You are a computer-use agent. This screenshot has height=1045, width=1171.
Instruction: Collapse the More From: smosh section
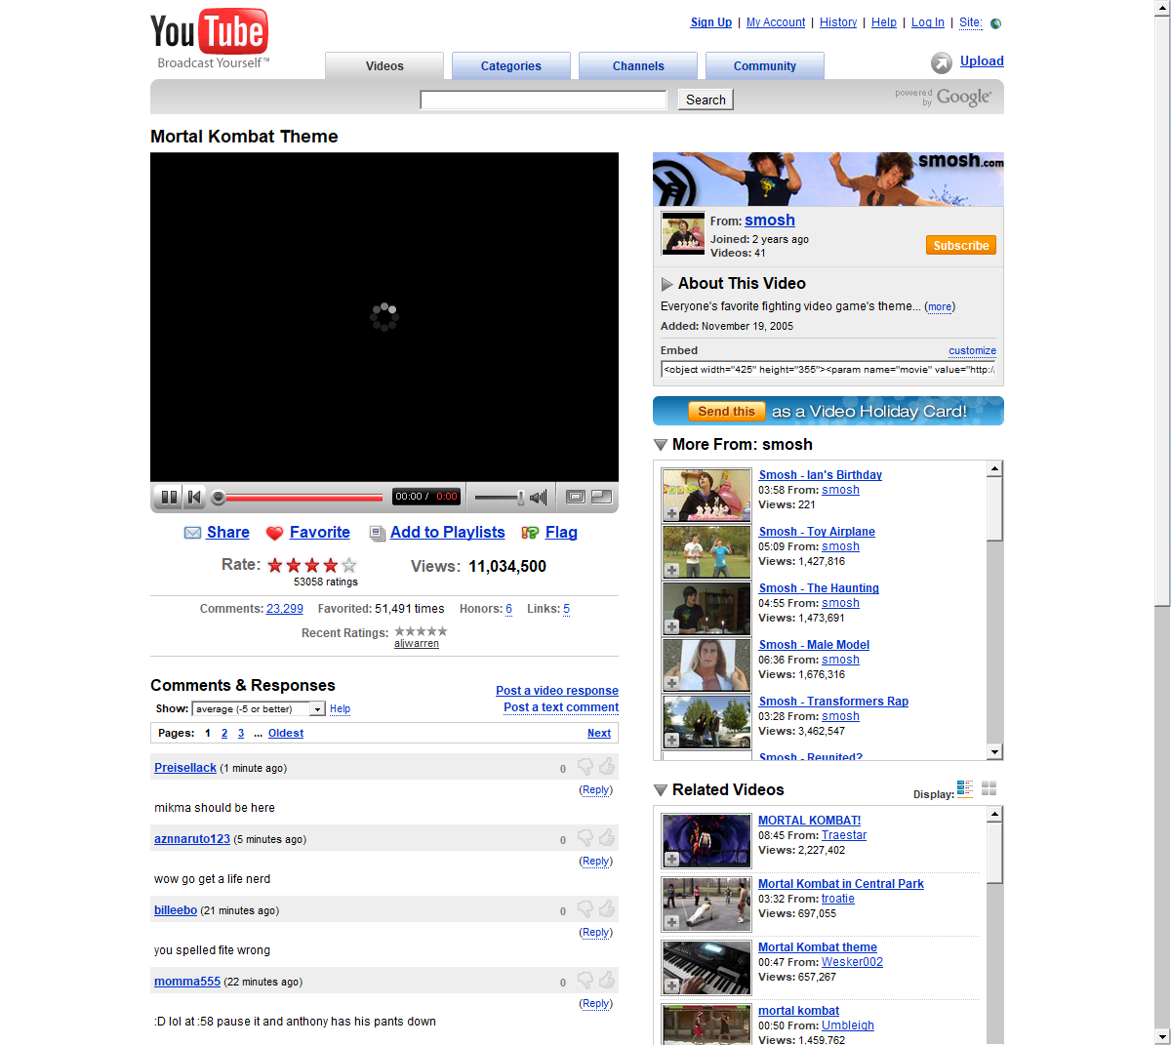(x=661, y=445)
